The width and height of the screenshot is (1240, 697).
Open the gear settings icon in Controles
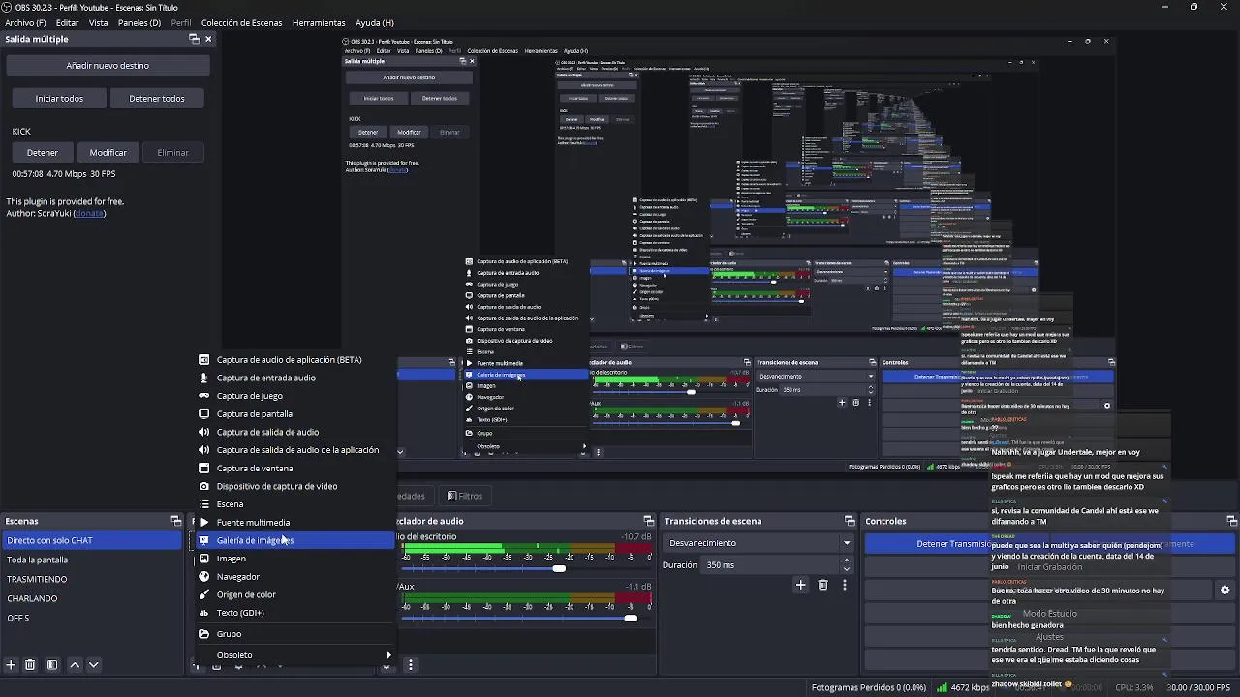point(1224,590)
